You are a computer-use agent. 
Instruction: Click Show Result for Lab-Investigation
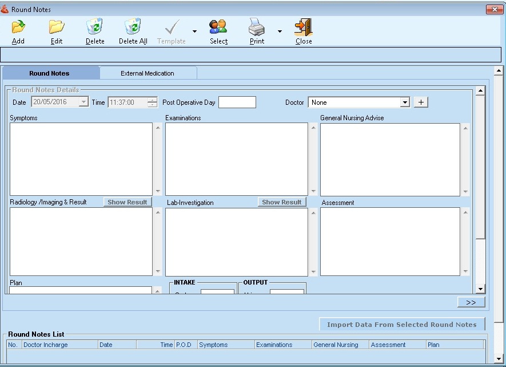281,202
